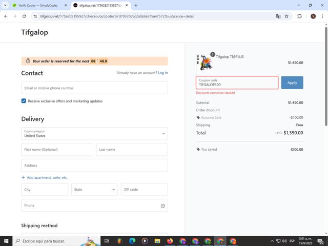Viewport: 328px width, 246px height.
Task: Click the reservation timer clock icon
Action: (28, 61)
